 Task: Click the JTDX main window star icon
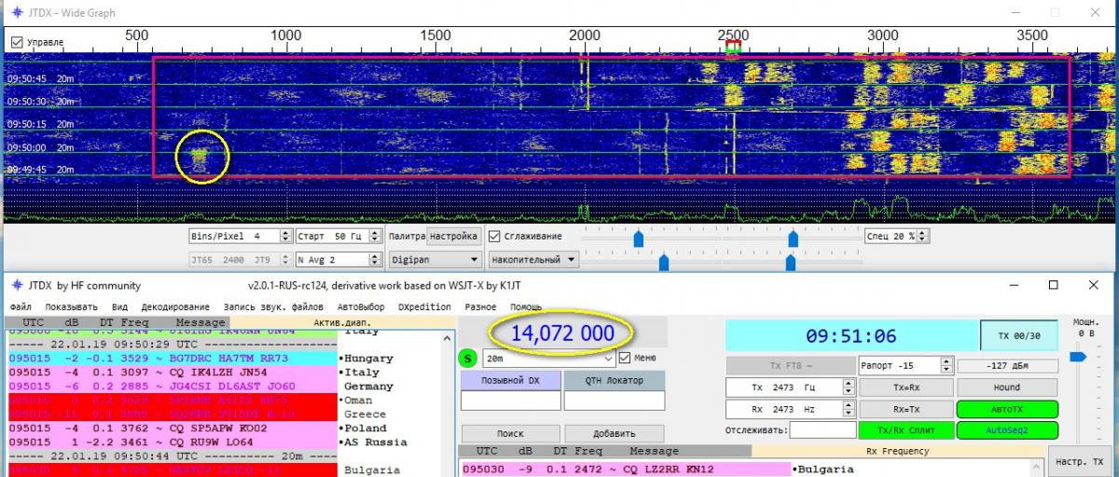tap(16, 285)
